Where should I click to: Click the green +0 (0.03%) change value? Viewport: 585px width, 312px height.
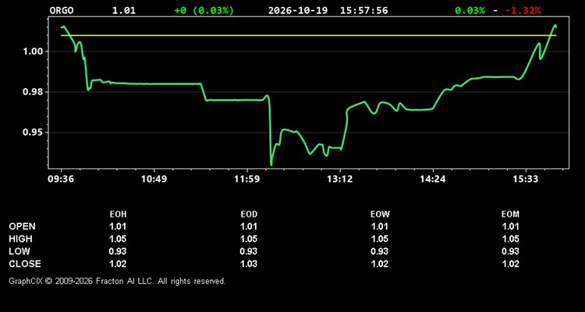click(x=204, y=10)
